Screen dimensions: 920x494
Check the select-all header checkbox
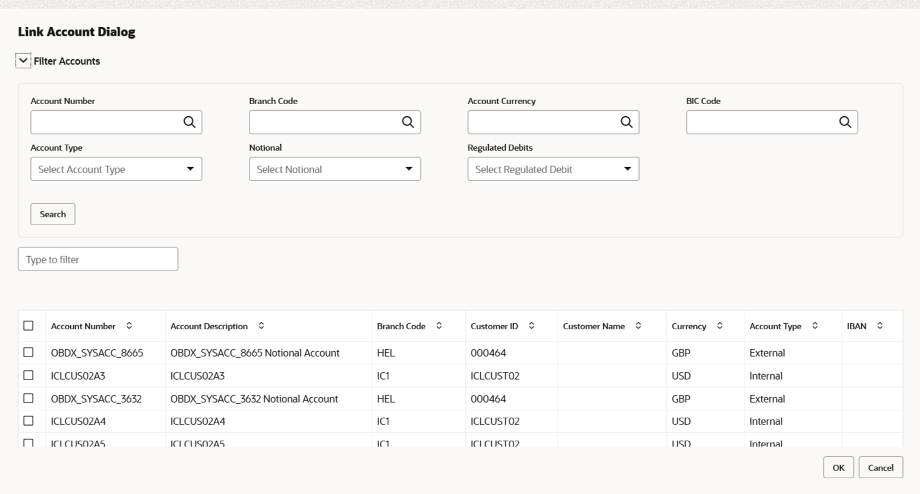[x=28, y=326]
